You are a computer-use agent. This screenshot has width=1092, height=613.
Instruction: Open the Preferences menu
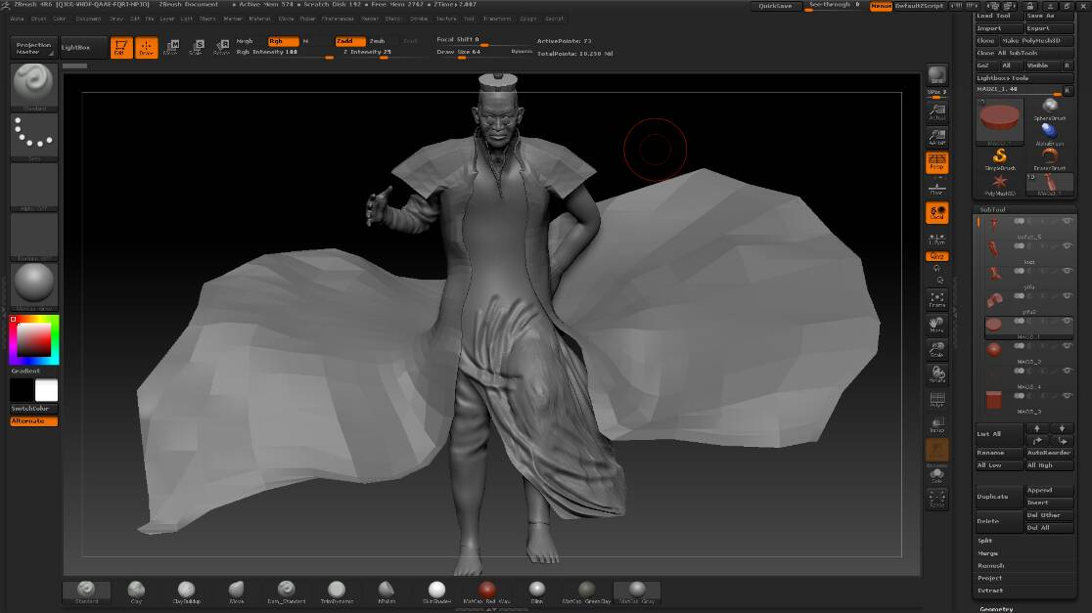tap(338, 19)
